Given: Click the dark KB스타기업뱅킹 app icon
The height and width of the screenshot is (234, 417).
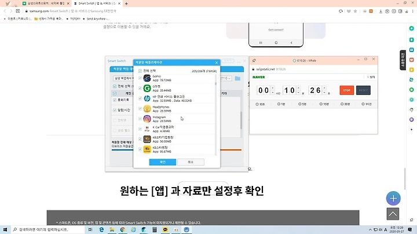Looking at the screenshot, I should pyautogui.click(x=147, y=139).
